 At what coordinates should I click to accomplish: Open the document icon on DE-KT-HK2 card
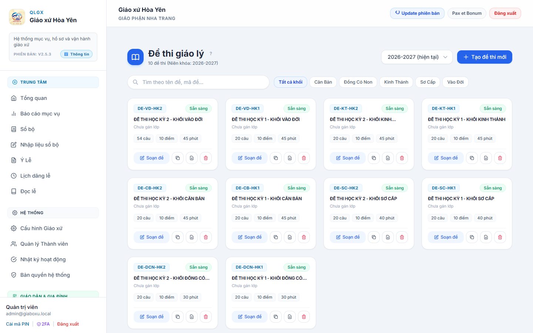click(x=388, y=158)
